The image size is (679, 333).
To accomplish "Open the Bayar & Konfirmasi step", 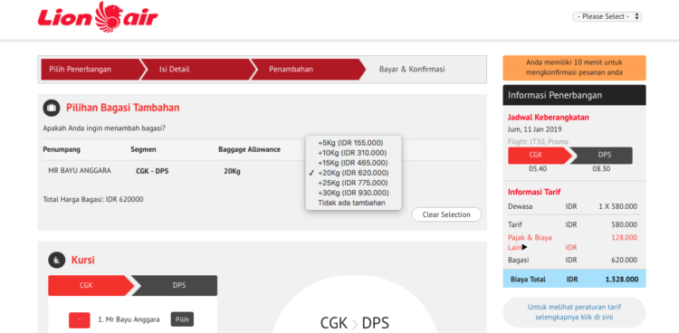I will (412, 70).
